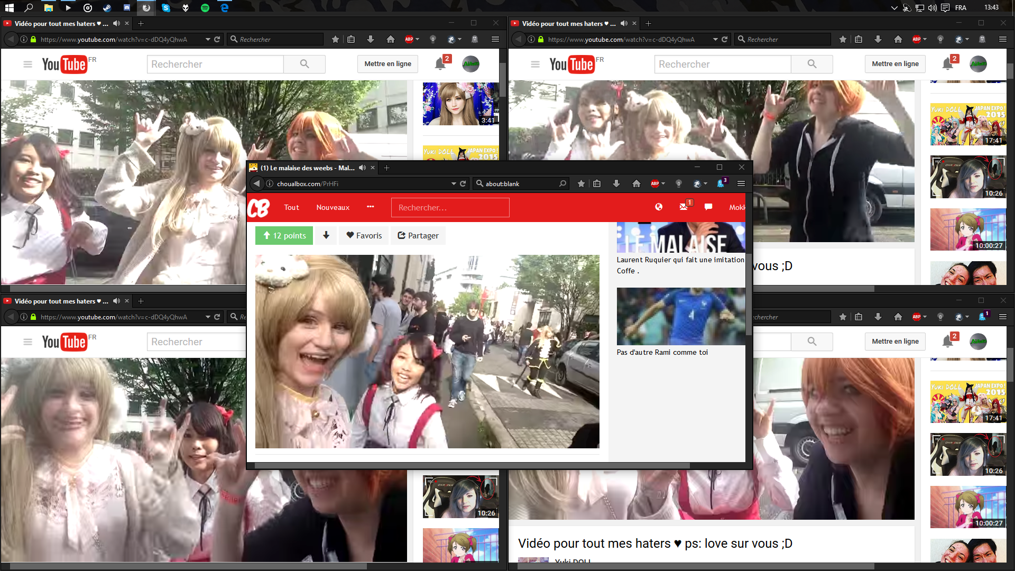The height and width of the screenshot is (571, 1015).
Task: Open downloads panel in the choualbox window
Action: 616,183
